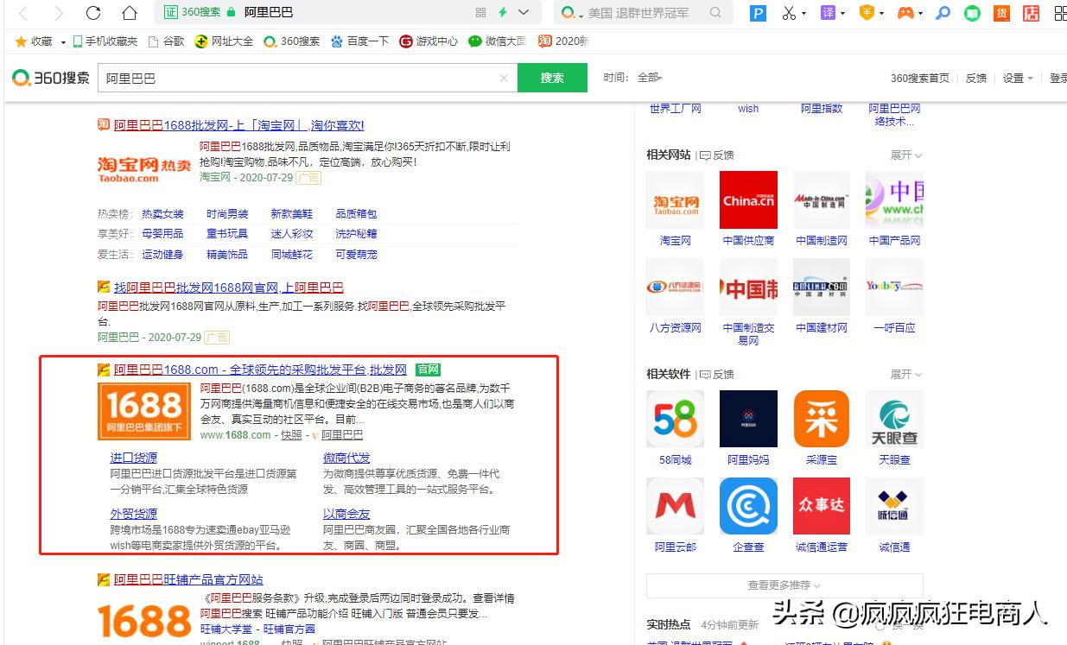Open the 微商代发 sublink
Screen dimensions: 1067x645
346,458
